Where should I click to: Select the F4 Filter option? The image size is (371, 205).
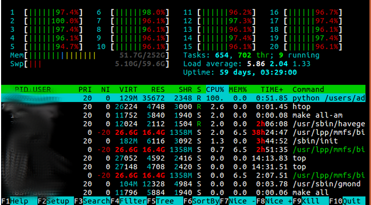click(x=129, y=201)
